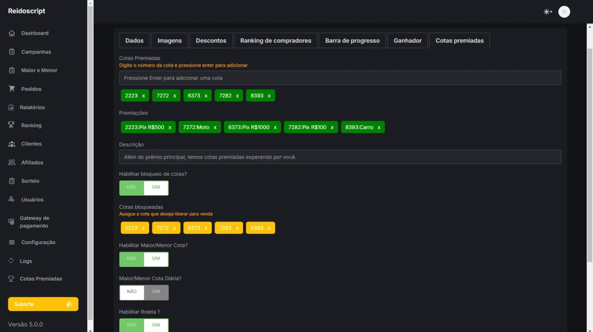This screenshot has height=332, width=593.
Task: Click the Configuração menu lines icon
Action: 12,242
